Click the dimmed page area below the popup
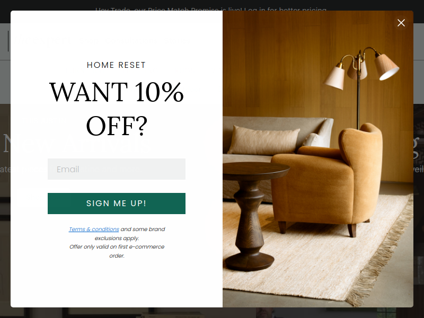 pyautogui.click(x=212, y=313)
